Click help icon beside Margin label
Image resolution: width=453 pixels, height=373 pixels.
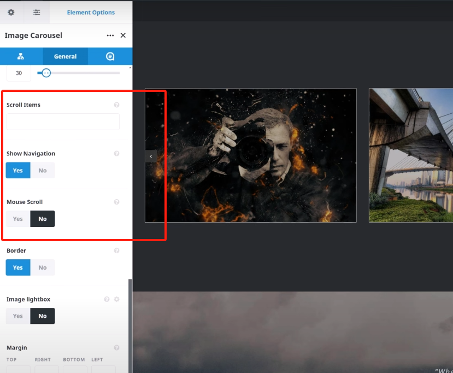[116, 348]
